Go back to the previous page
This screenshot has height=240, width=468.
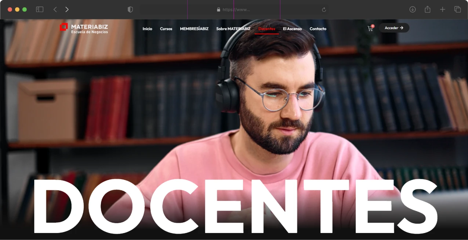tap(55, 10)
